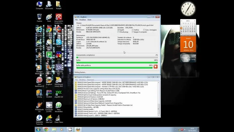Open the Visualizza menu in ImgBurn
Viewport: 234px width, 132px height.
82,20
